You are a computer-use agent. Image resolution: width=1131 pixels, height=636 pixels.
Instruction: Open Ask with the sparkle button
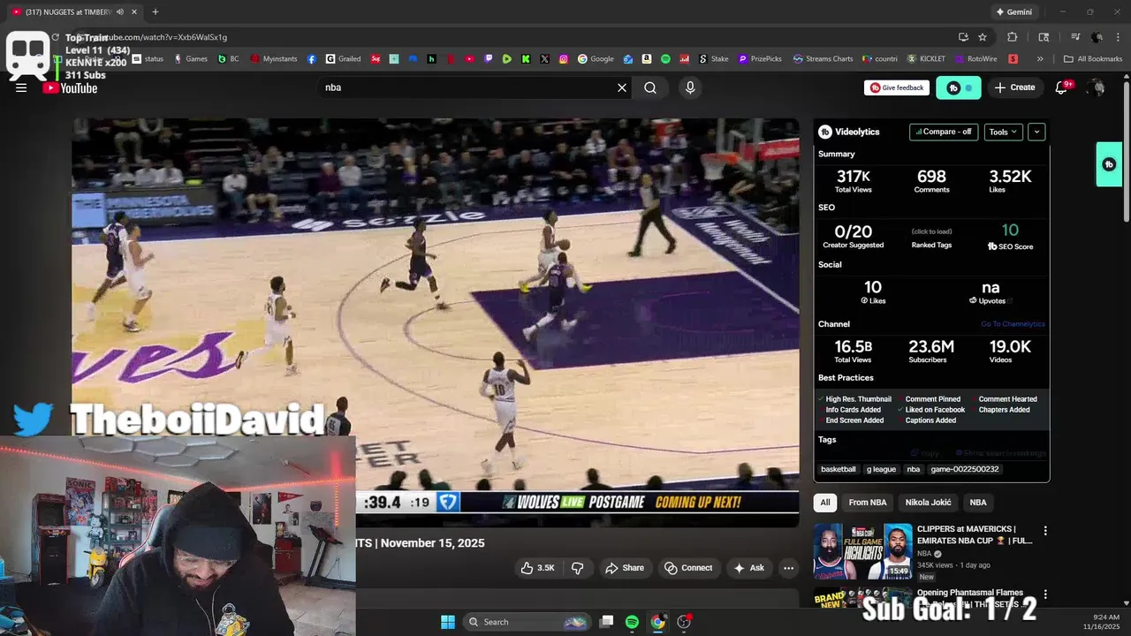(748, 568)
